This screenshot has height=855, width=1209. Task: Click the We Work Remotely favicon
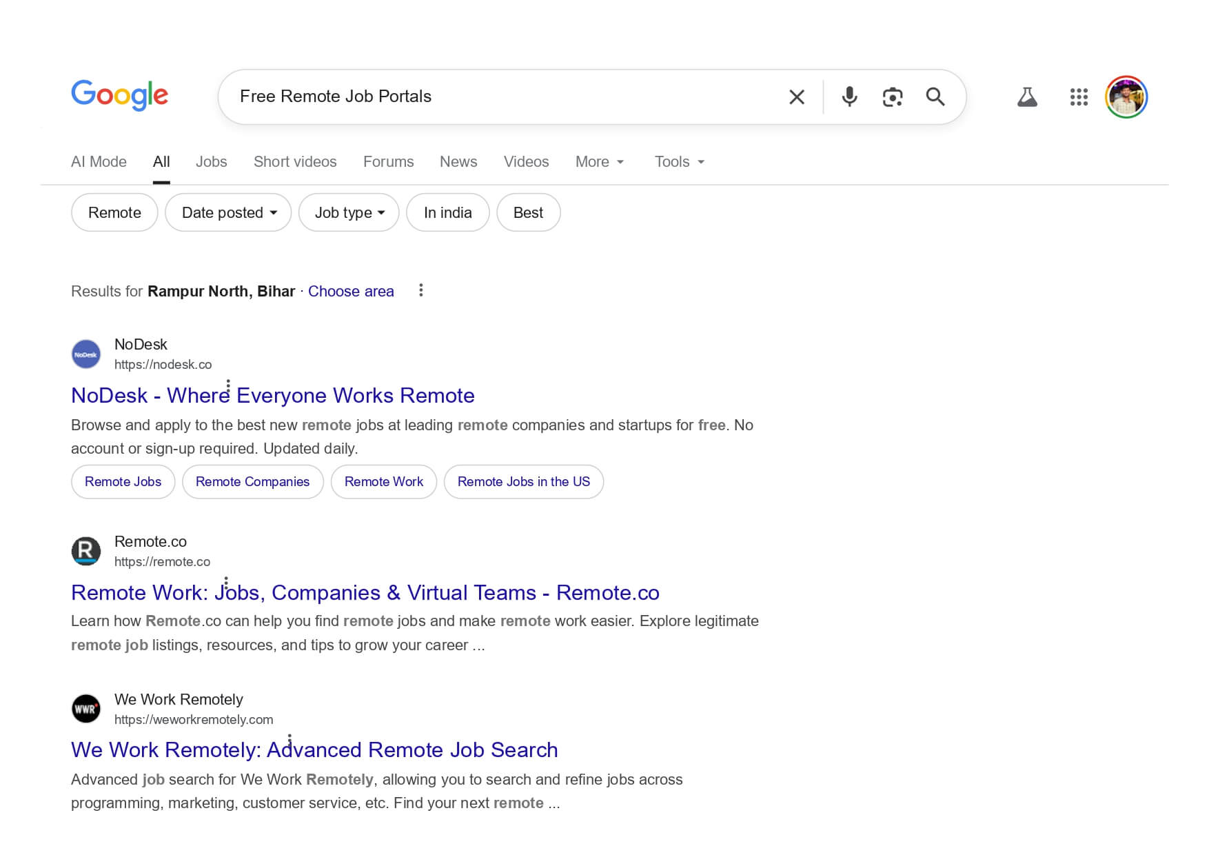[86, 709]
